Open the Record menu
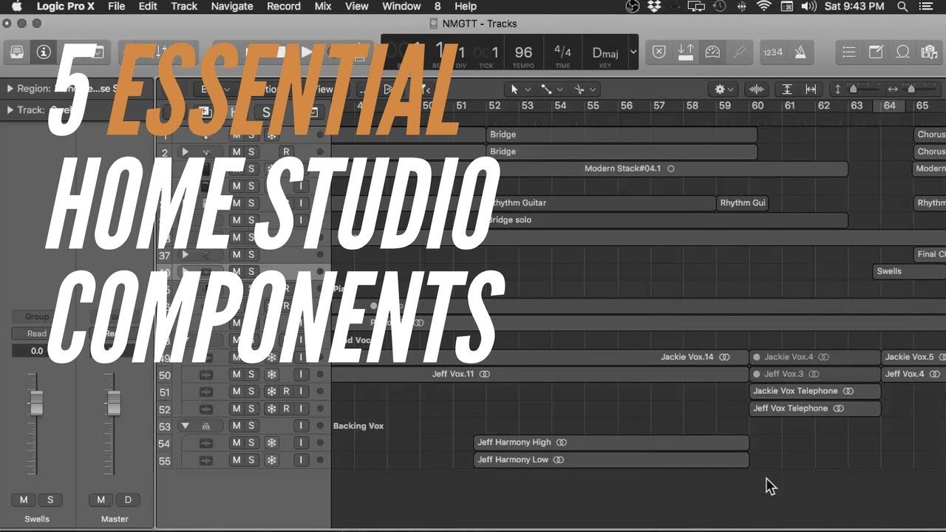This screenshot has width=946, height=532. click(284, 7)
